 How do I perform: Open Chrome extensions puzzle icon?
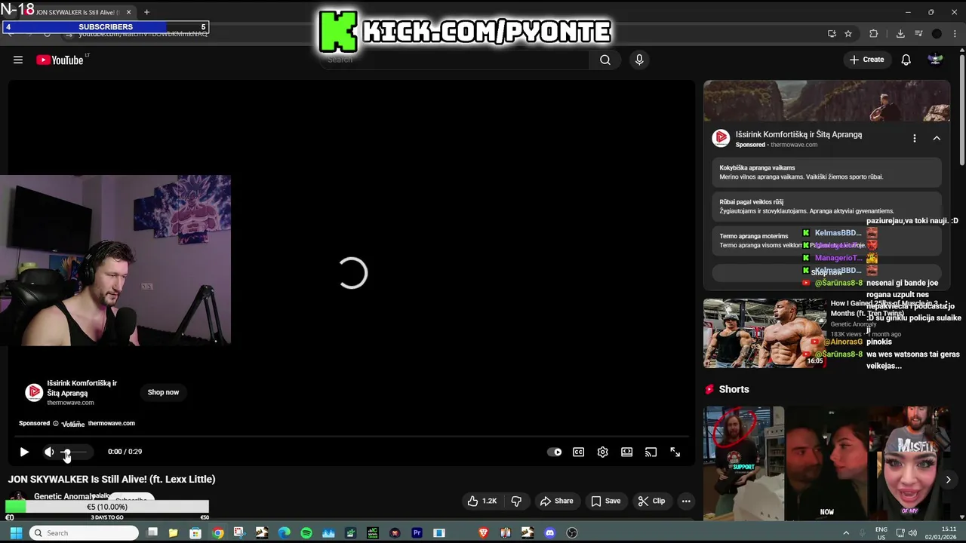(874, 33)
